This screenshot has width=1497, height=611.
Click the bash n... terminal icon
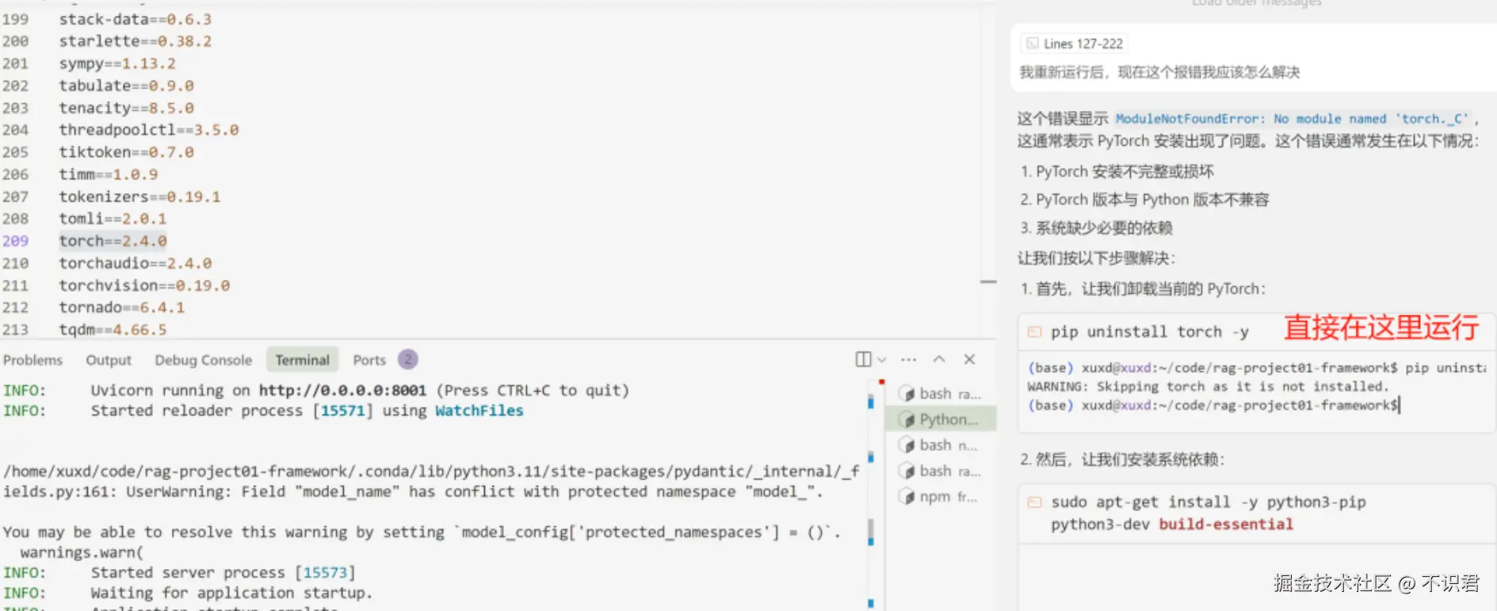click(907, 445)
